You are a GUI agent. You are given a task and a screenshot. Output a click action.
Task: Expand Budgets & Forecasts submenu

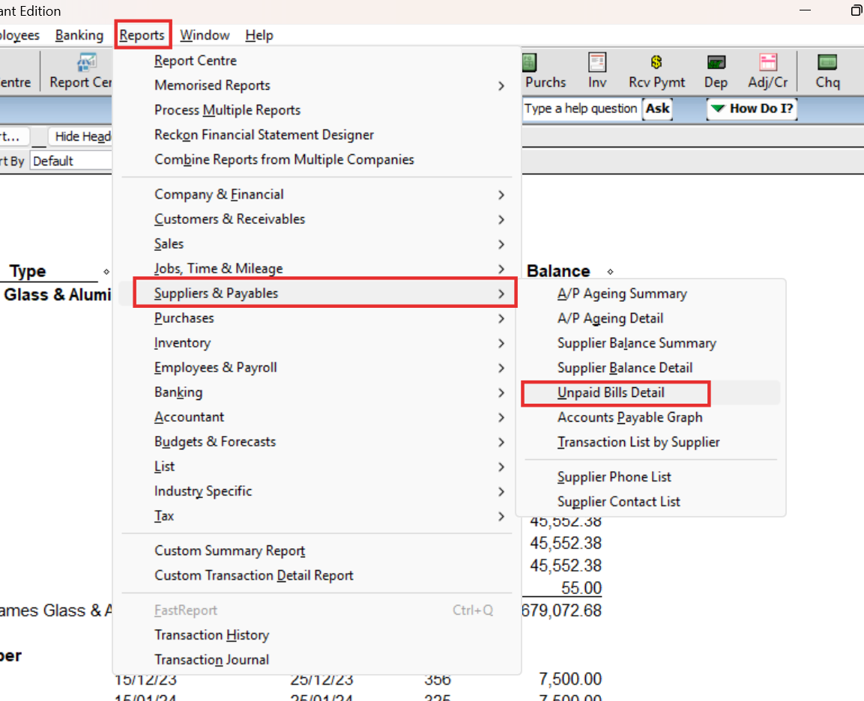(317, 442)
